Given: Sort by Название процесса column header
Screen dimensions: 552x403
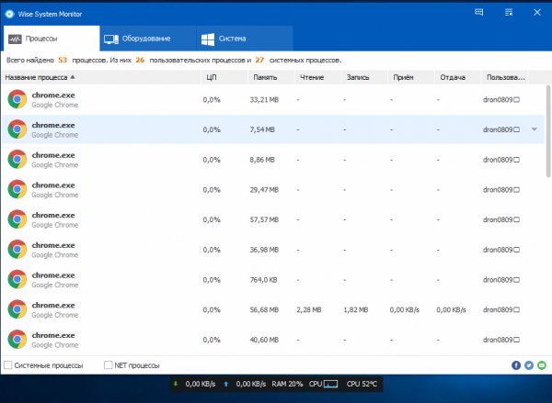Looking at the screenshot, I should click(x=101, y=77).
